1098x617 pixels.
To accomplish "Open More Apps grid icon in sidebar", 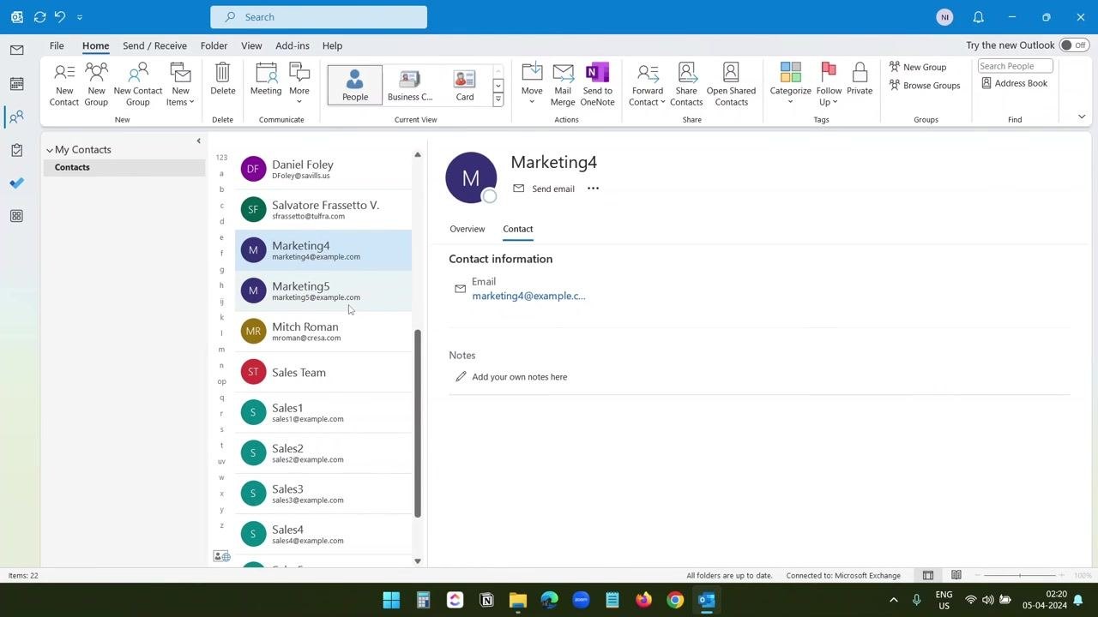I will tap(16, 216).
